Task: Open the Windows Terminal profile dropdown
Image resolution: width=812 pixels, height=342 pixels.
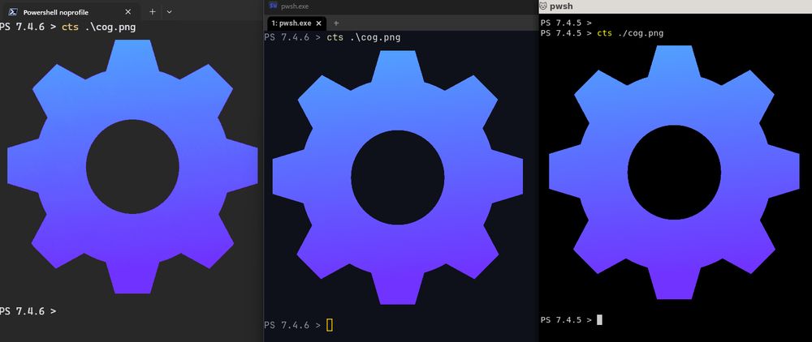Action: coord(170,11)
